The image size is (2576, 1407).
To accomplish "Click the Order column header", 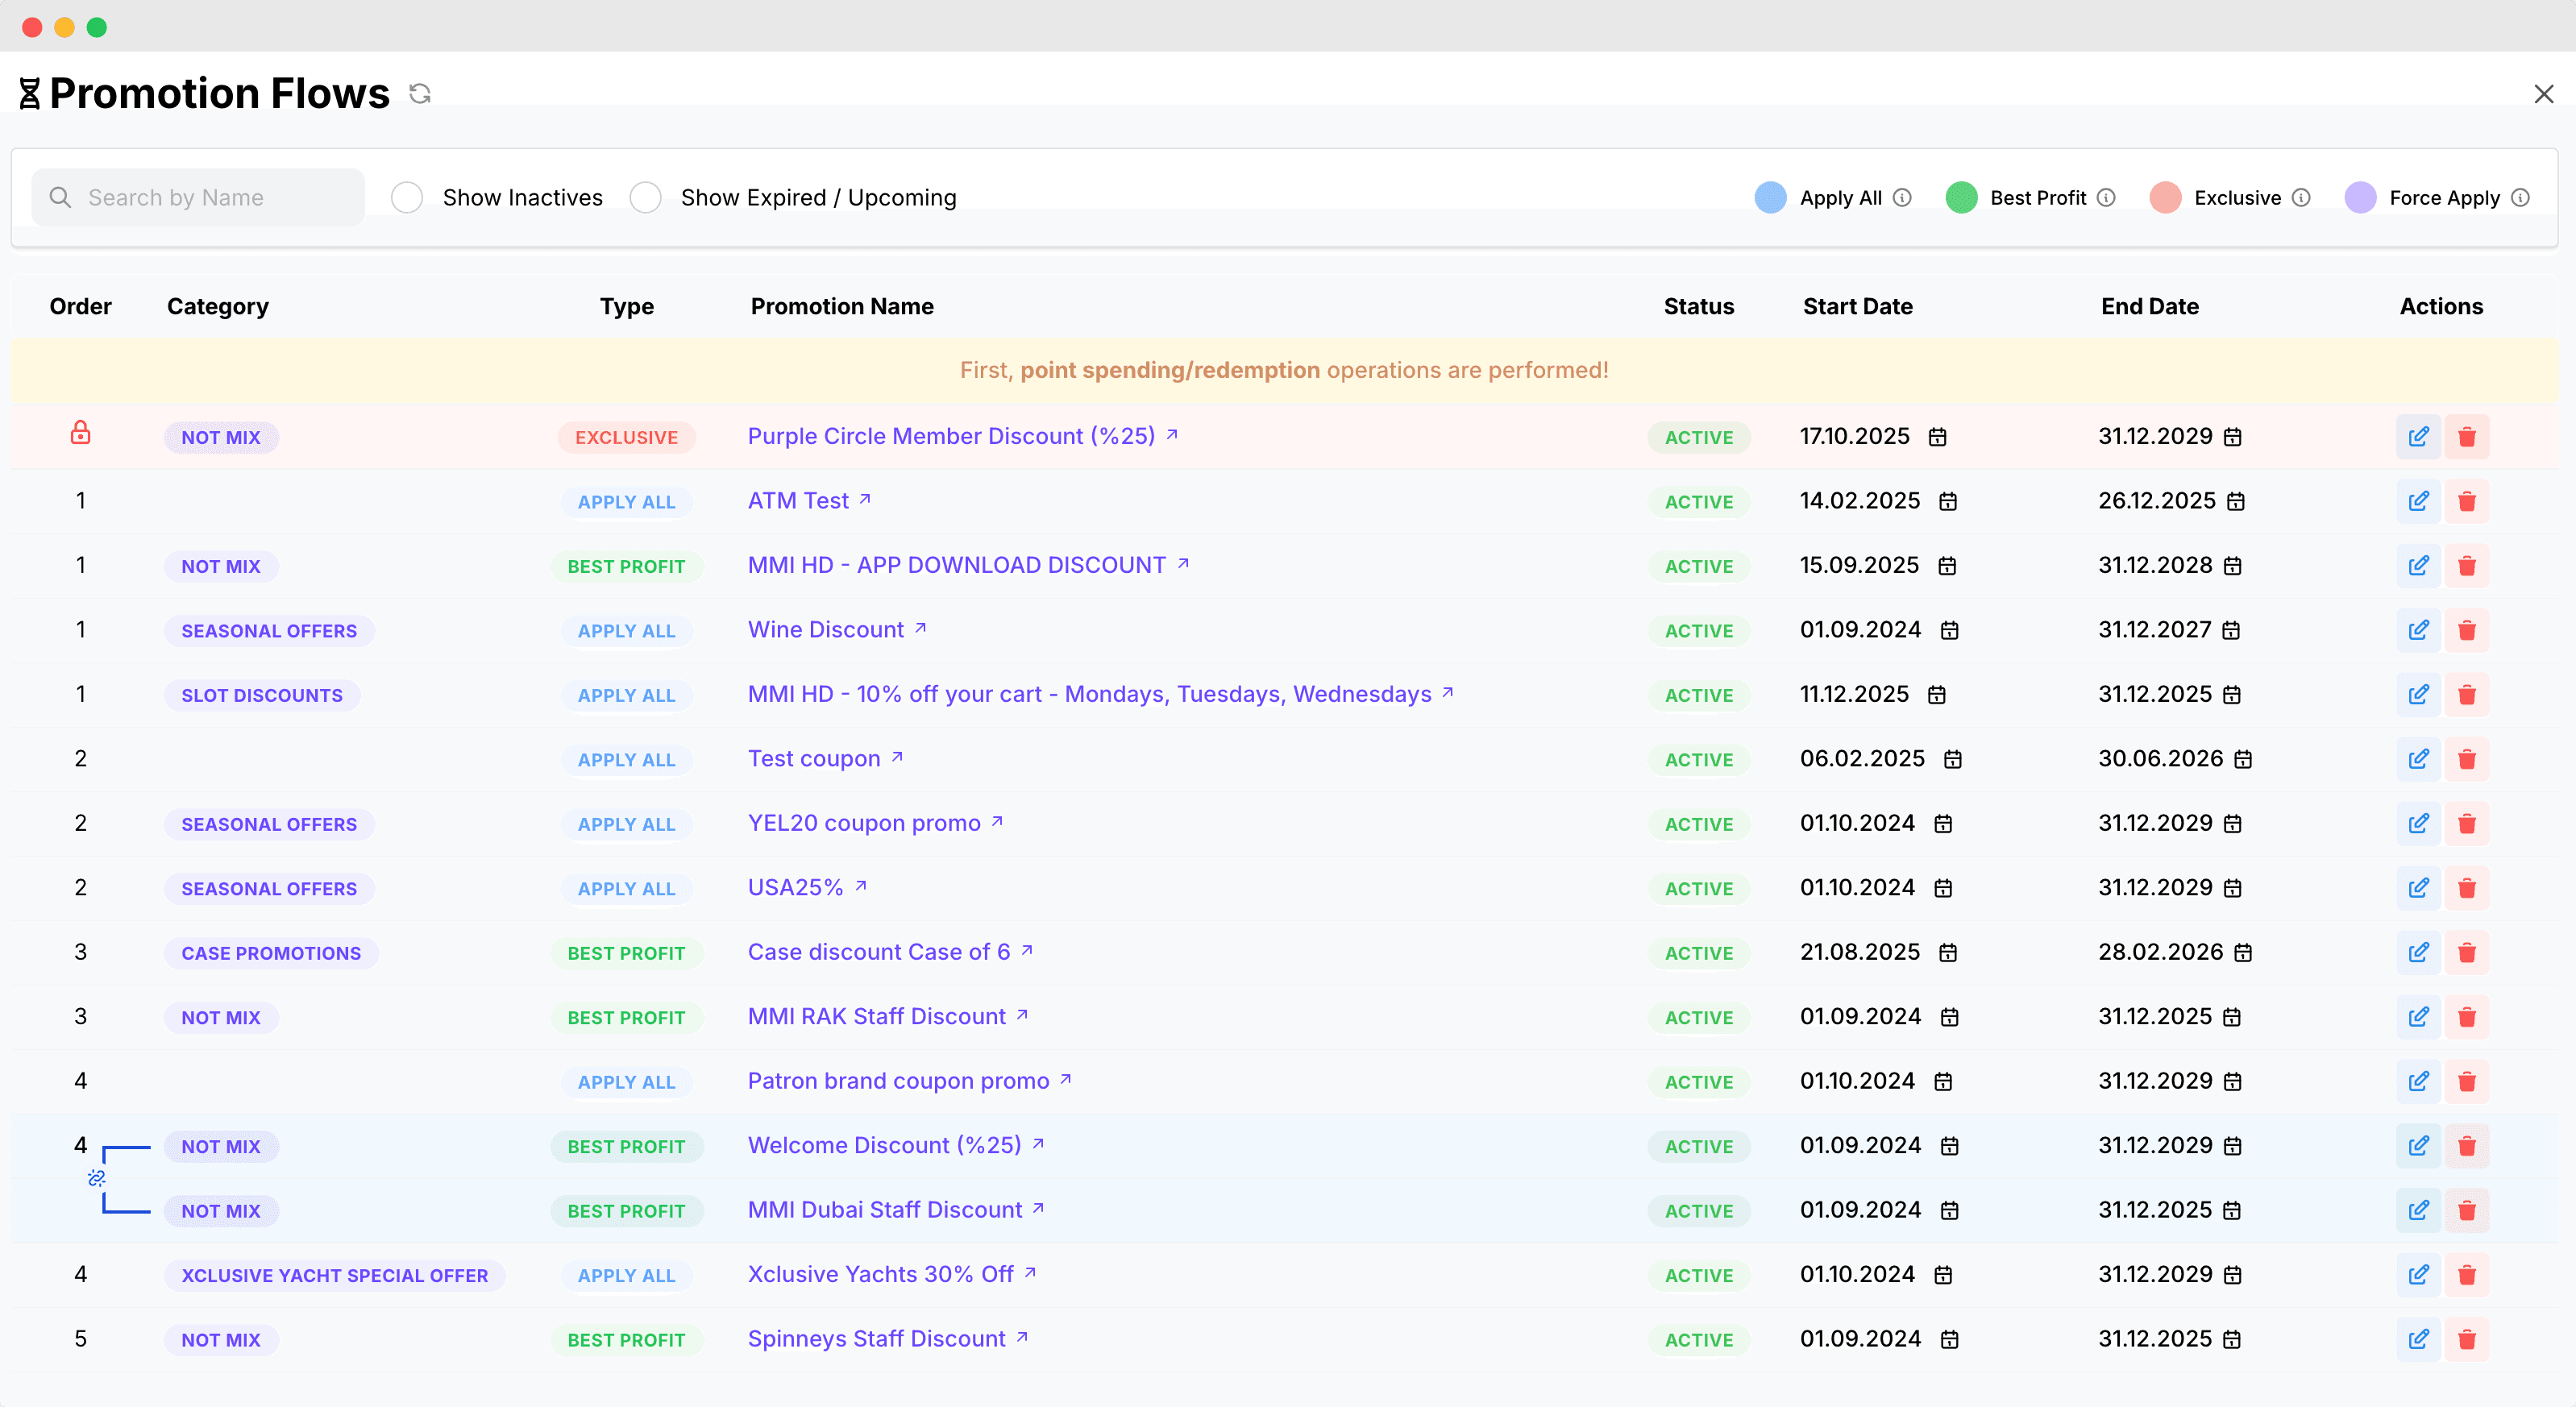I will [80, 306].
